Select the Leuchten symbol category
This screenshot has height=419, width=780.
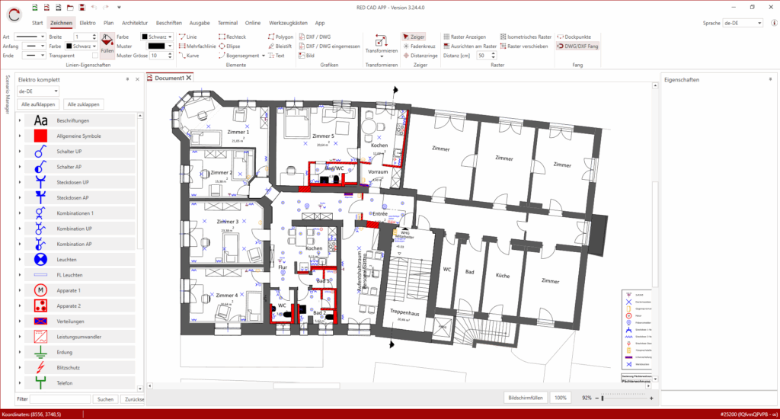[x=79, y=259]
